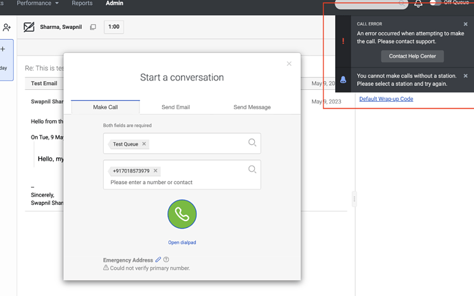
Task: Toggle the Off Queue switch
Action: tap(436, 3)
